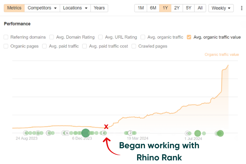Image resolution: width=246 pixels, height=164 pixels.
Task: Enable the Avg. paid traffic cost checkbox
Action: coord(85,46)
